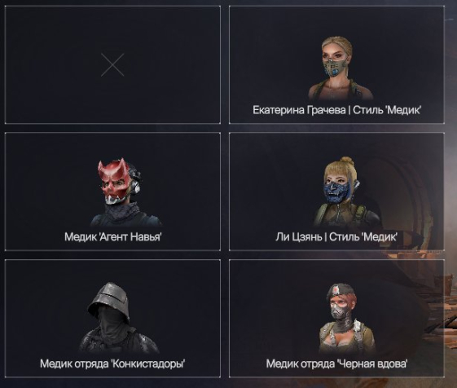
Task: Pick the black helmet Конкистадоры portrait
Action: click(118, 318)
